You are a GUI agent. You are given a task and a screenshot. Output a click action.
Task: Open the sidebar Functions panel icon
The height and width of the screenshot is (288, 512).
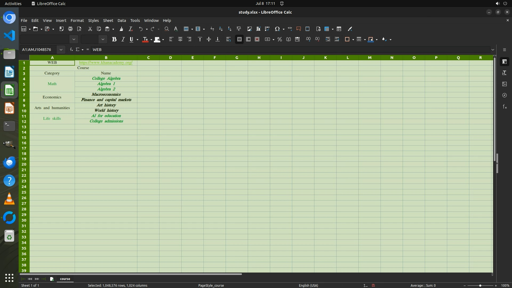point(505,107)
